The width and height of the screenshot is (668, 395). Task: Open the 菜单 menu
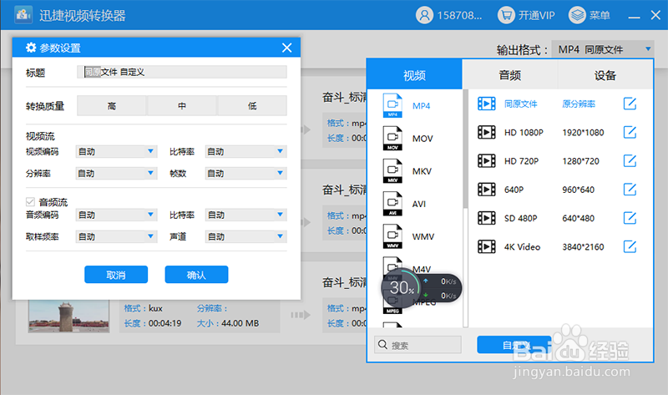[x=600, y=16]
